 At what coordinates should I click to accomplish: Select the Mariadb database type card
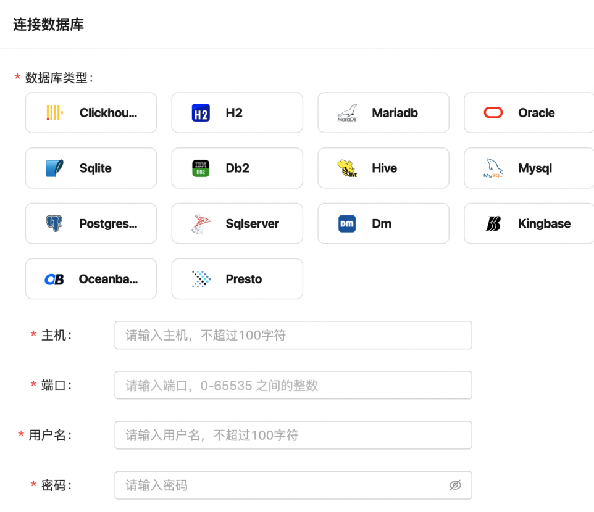(x=383, y=113)
